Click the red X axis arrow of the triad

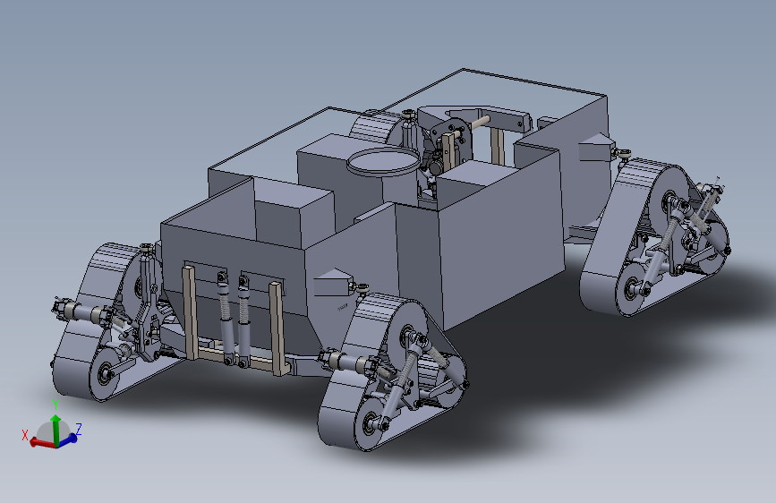tap(43, 443)
